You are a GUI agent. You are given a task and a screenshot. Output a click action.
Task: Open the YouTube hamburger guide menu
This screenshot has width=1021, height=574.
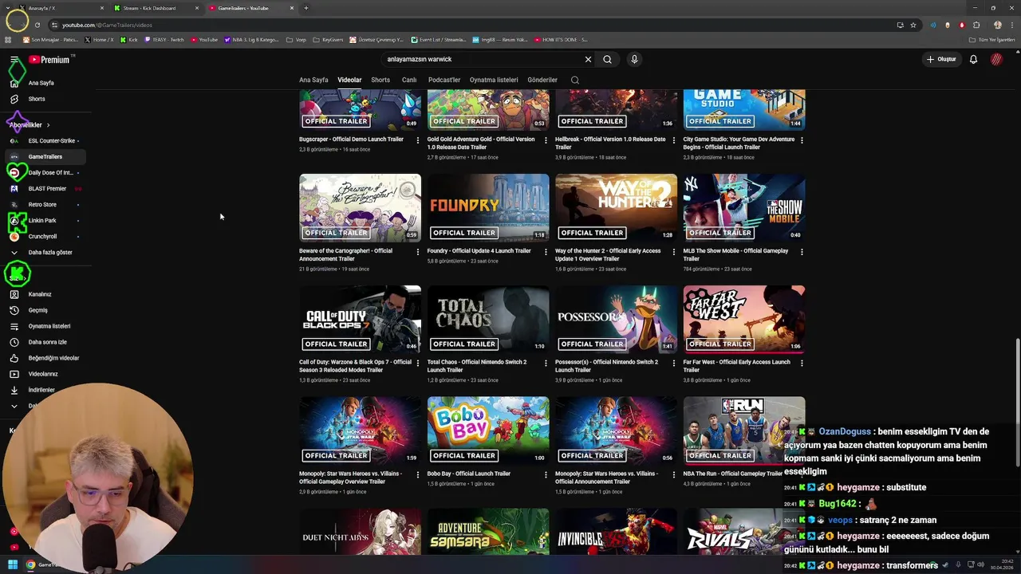[x=14, y=60]
